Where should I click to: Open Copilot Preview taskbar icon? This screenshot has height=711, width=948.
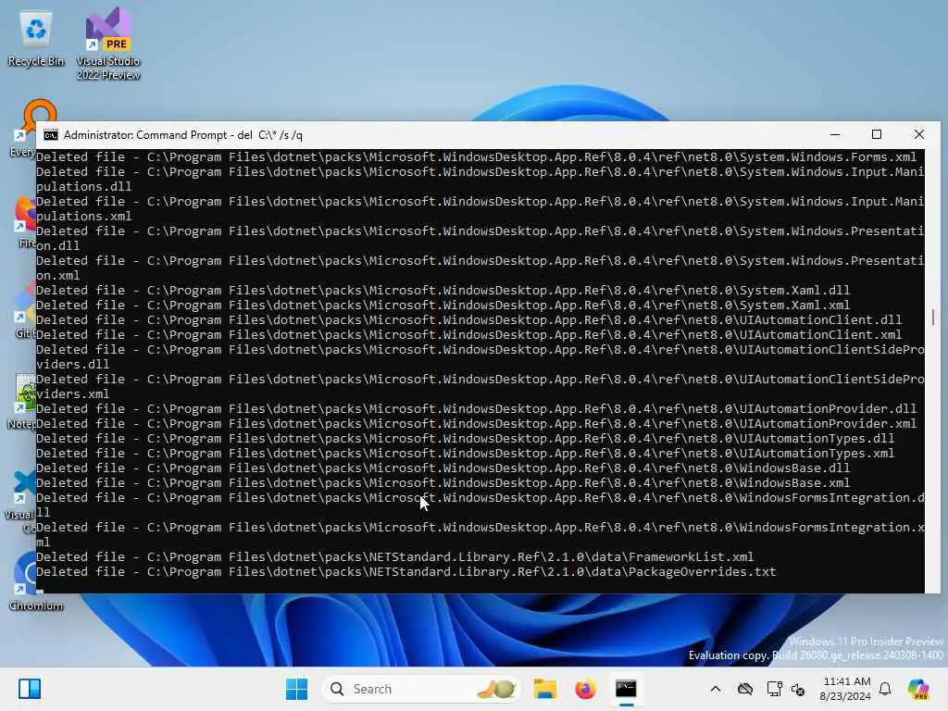point(918,689)
